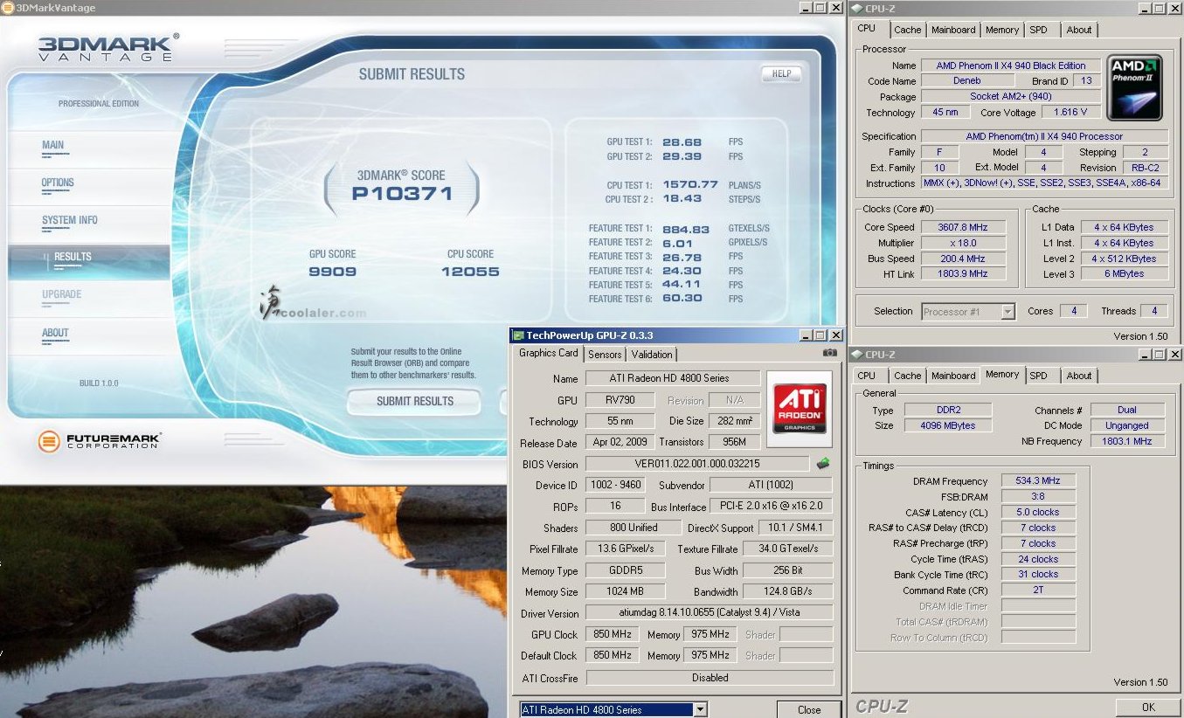1184x718 pixels.
Task: Open SPD tab in CPU-Z processor window
Action: (1038, 30)
